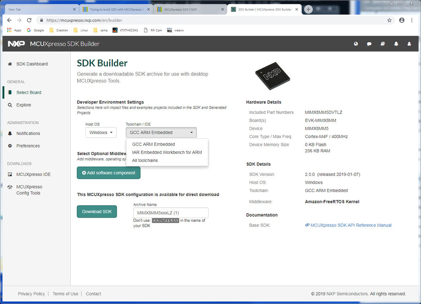Click the NXP chip image

tap(273, 76)
